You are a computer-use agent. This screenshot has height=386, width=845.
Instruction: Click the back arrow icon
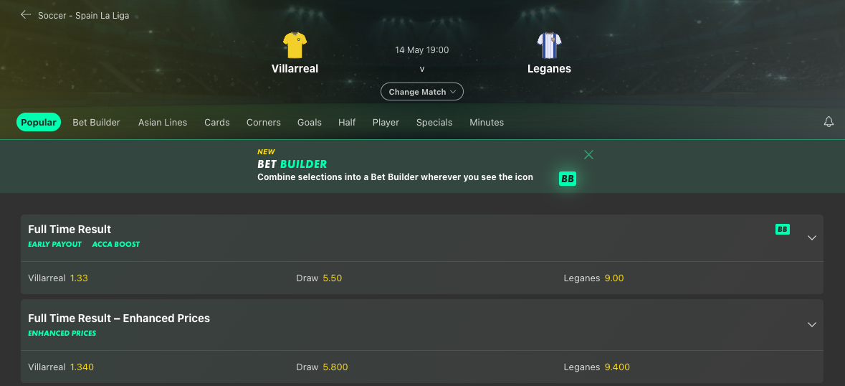click(x=25, y=14)
